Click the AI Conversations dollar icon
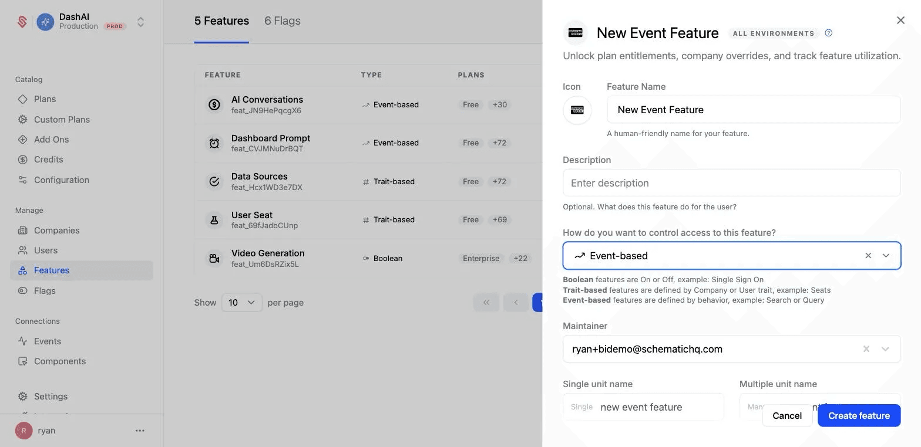The width and height of the screenshot is (921, 447). pyautogui.click(x=214, y=105)
